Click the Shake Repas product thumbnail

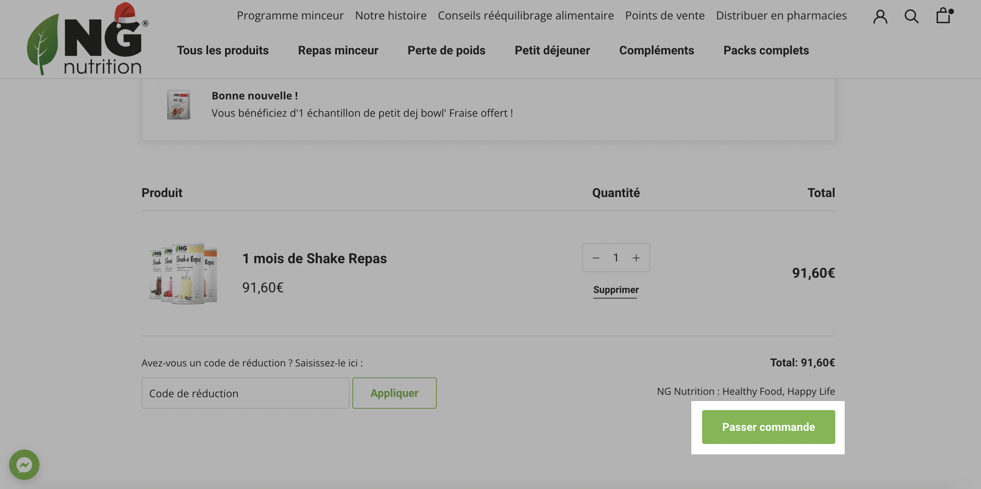click(184, 273)
